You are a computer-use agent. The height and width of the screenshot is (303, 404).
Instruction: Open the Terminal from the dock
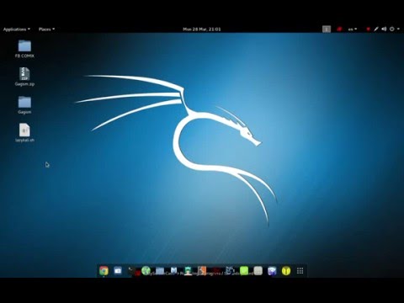(132, 271)
